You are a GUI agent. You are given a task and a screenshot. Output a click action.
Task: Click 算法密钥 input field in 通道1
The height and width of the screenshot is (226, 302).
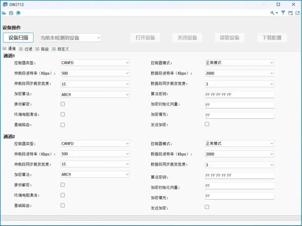[x=239, y=95]
